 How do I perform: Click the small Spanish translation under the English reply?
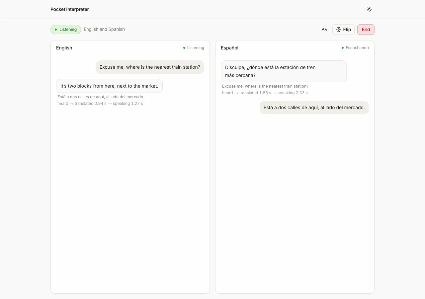point(101,97)
